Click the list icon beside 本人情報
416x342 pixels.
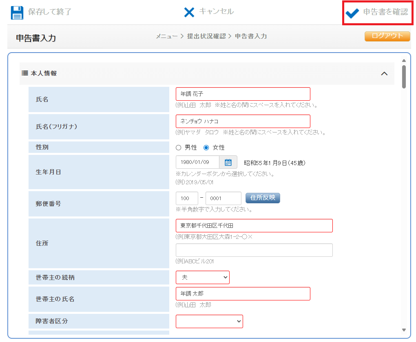[24, 73]
